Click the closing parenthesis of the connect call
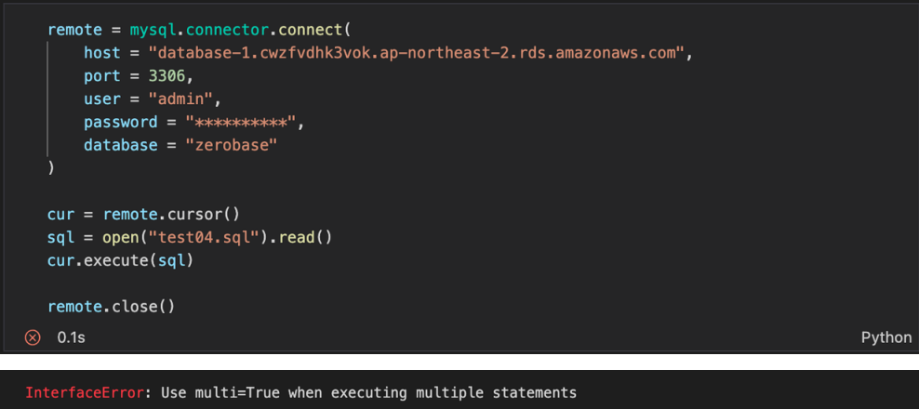Screen dimensions: 919x409 click(x=51, y=168)
